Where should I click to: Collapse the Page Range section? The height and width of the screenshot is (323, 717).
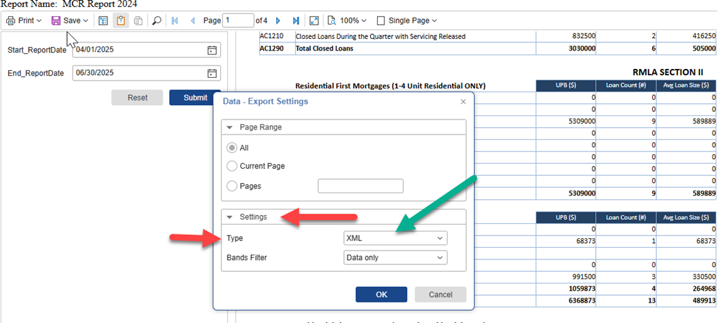231,127
